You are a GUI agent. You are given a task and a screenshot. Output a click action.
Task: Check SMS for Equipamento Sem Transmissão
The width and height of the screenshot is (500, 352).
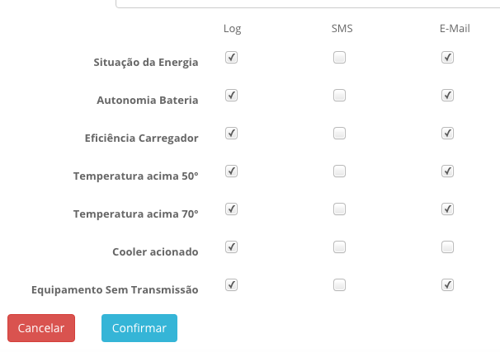339,284
